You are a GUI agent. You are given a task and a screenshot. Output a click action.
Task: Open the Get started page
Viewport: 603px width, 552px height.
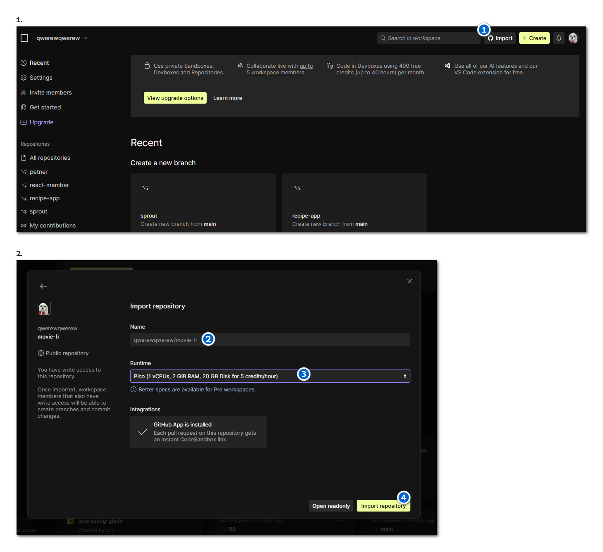pyautogui.click(x=45, y=107)
